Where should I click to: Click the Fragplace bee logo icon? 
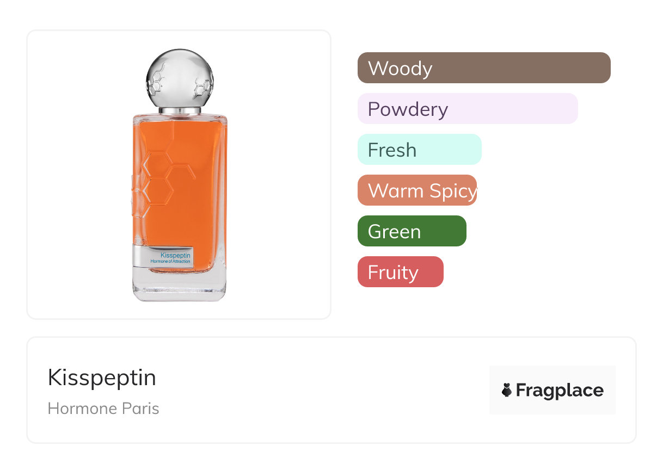point(507,390)
